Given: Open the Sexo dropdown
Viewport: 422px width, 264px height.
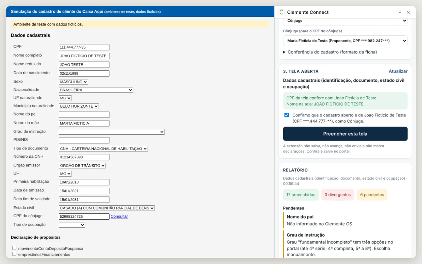Looking at the screenshot, I should [73, 82].
